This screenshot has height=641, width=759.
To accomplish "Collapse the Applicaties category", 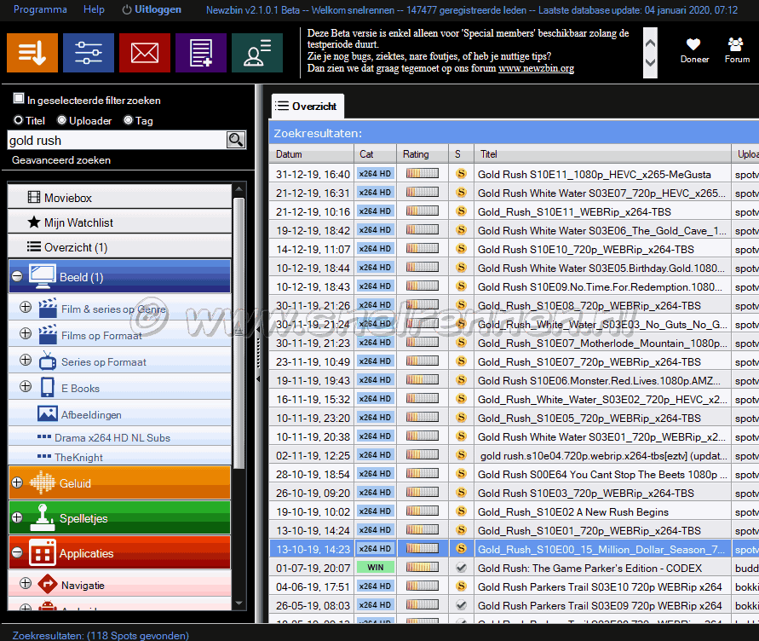I will pos(17,552).
